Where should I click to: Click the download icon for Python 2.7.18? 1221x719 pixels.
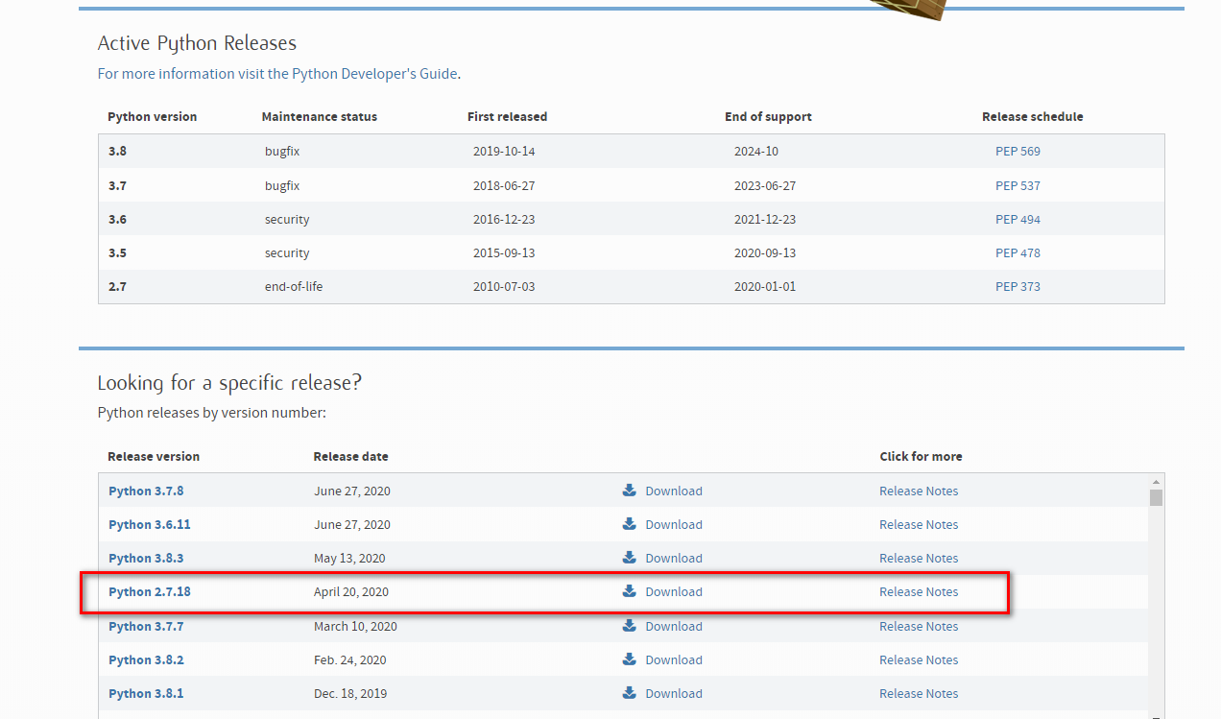630,590
